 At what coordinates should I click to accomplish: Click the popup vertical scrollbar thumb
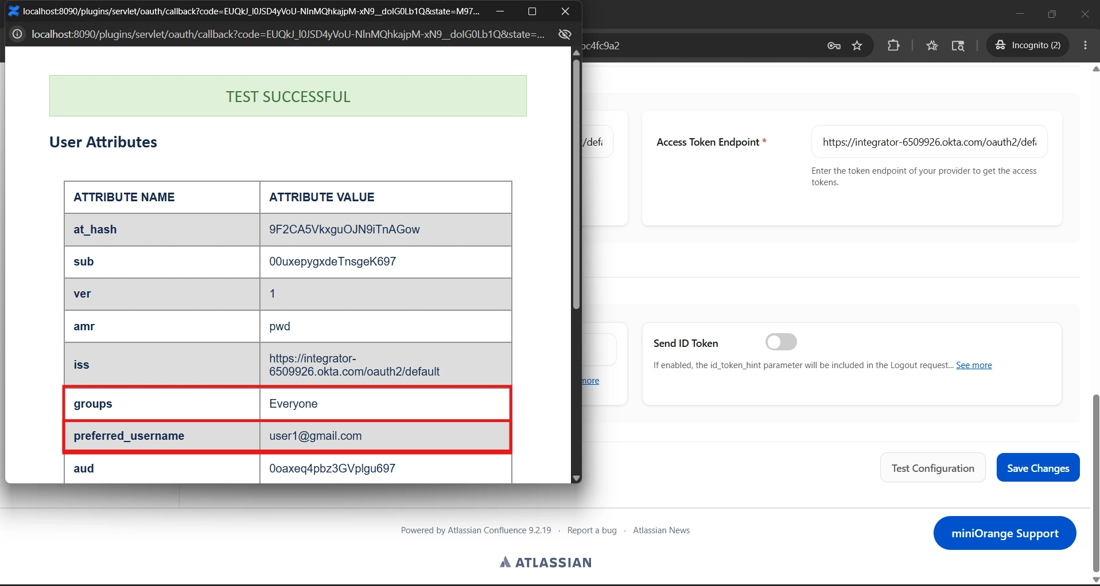(576, 185)
